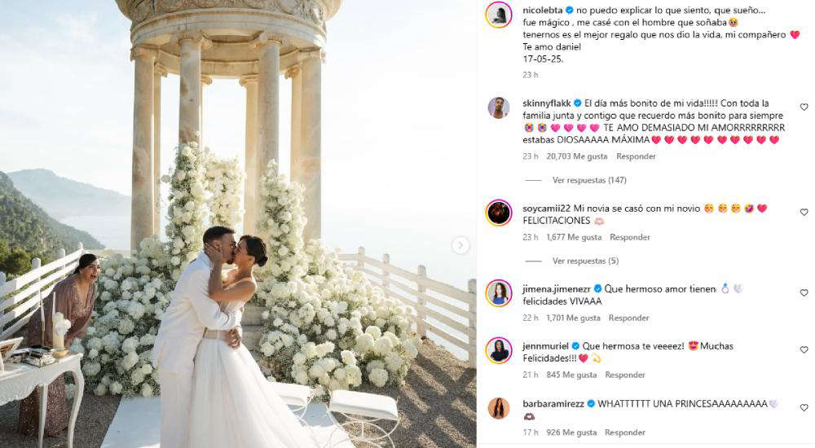Open jimena.jimenezr avatar story ring

(499, 293)
